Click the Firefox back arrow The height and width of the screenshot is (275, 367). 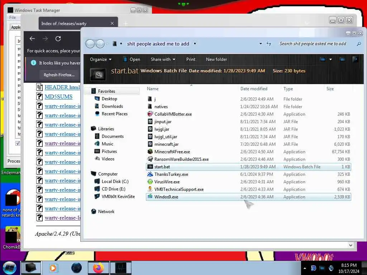pos(32,39)
